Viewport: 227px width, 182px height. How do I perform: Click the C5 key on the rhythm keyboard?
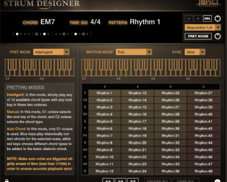(153, 73)
